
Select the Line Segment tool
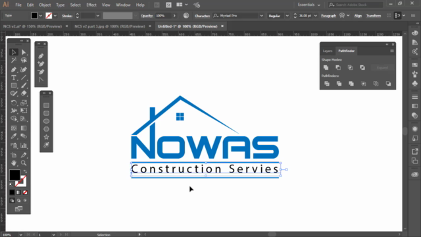[x=24, y=78]
